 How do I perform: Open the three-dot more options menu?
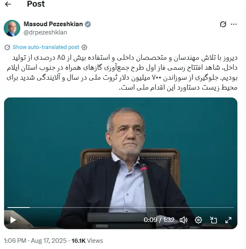pyautogui.click(x=234, y=24)
